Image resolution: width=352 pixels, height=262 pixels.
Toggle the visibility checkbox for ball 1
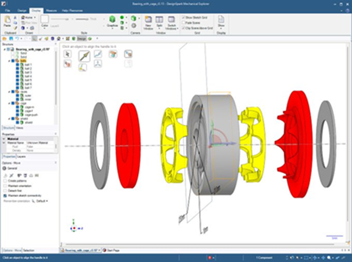click(18, 65)
